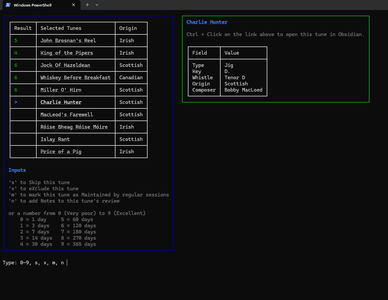
Task: Click the "5 = 60 days" entry
Action: click(77, 219)
